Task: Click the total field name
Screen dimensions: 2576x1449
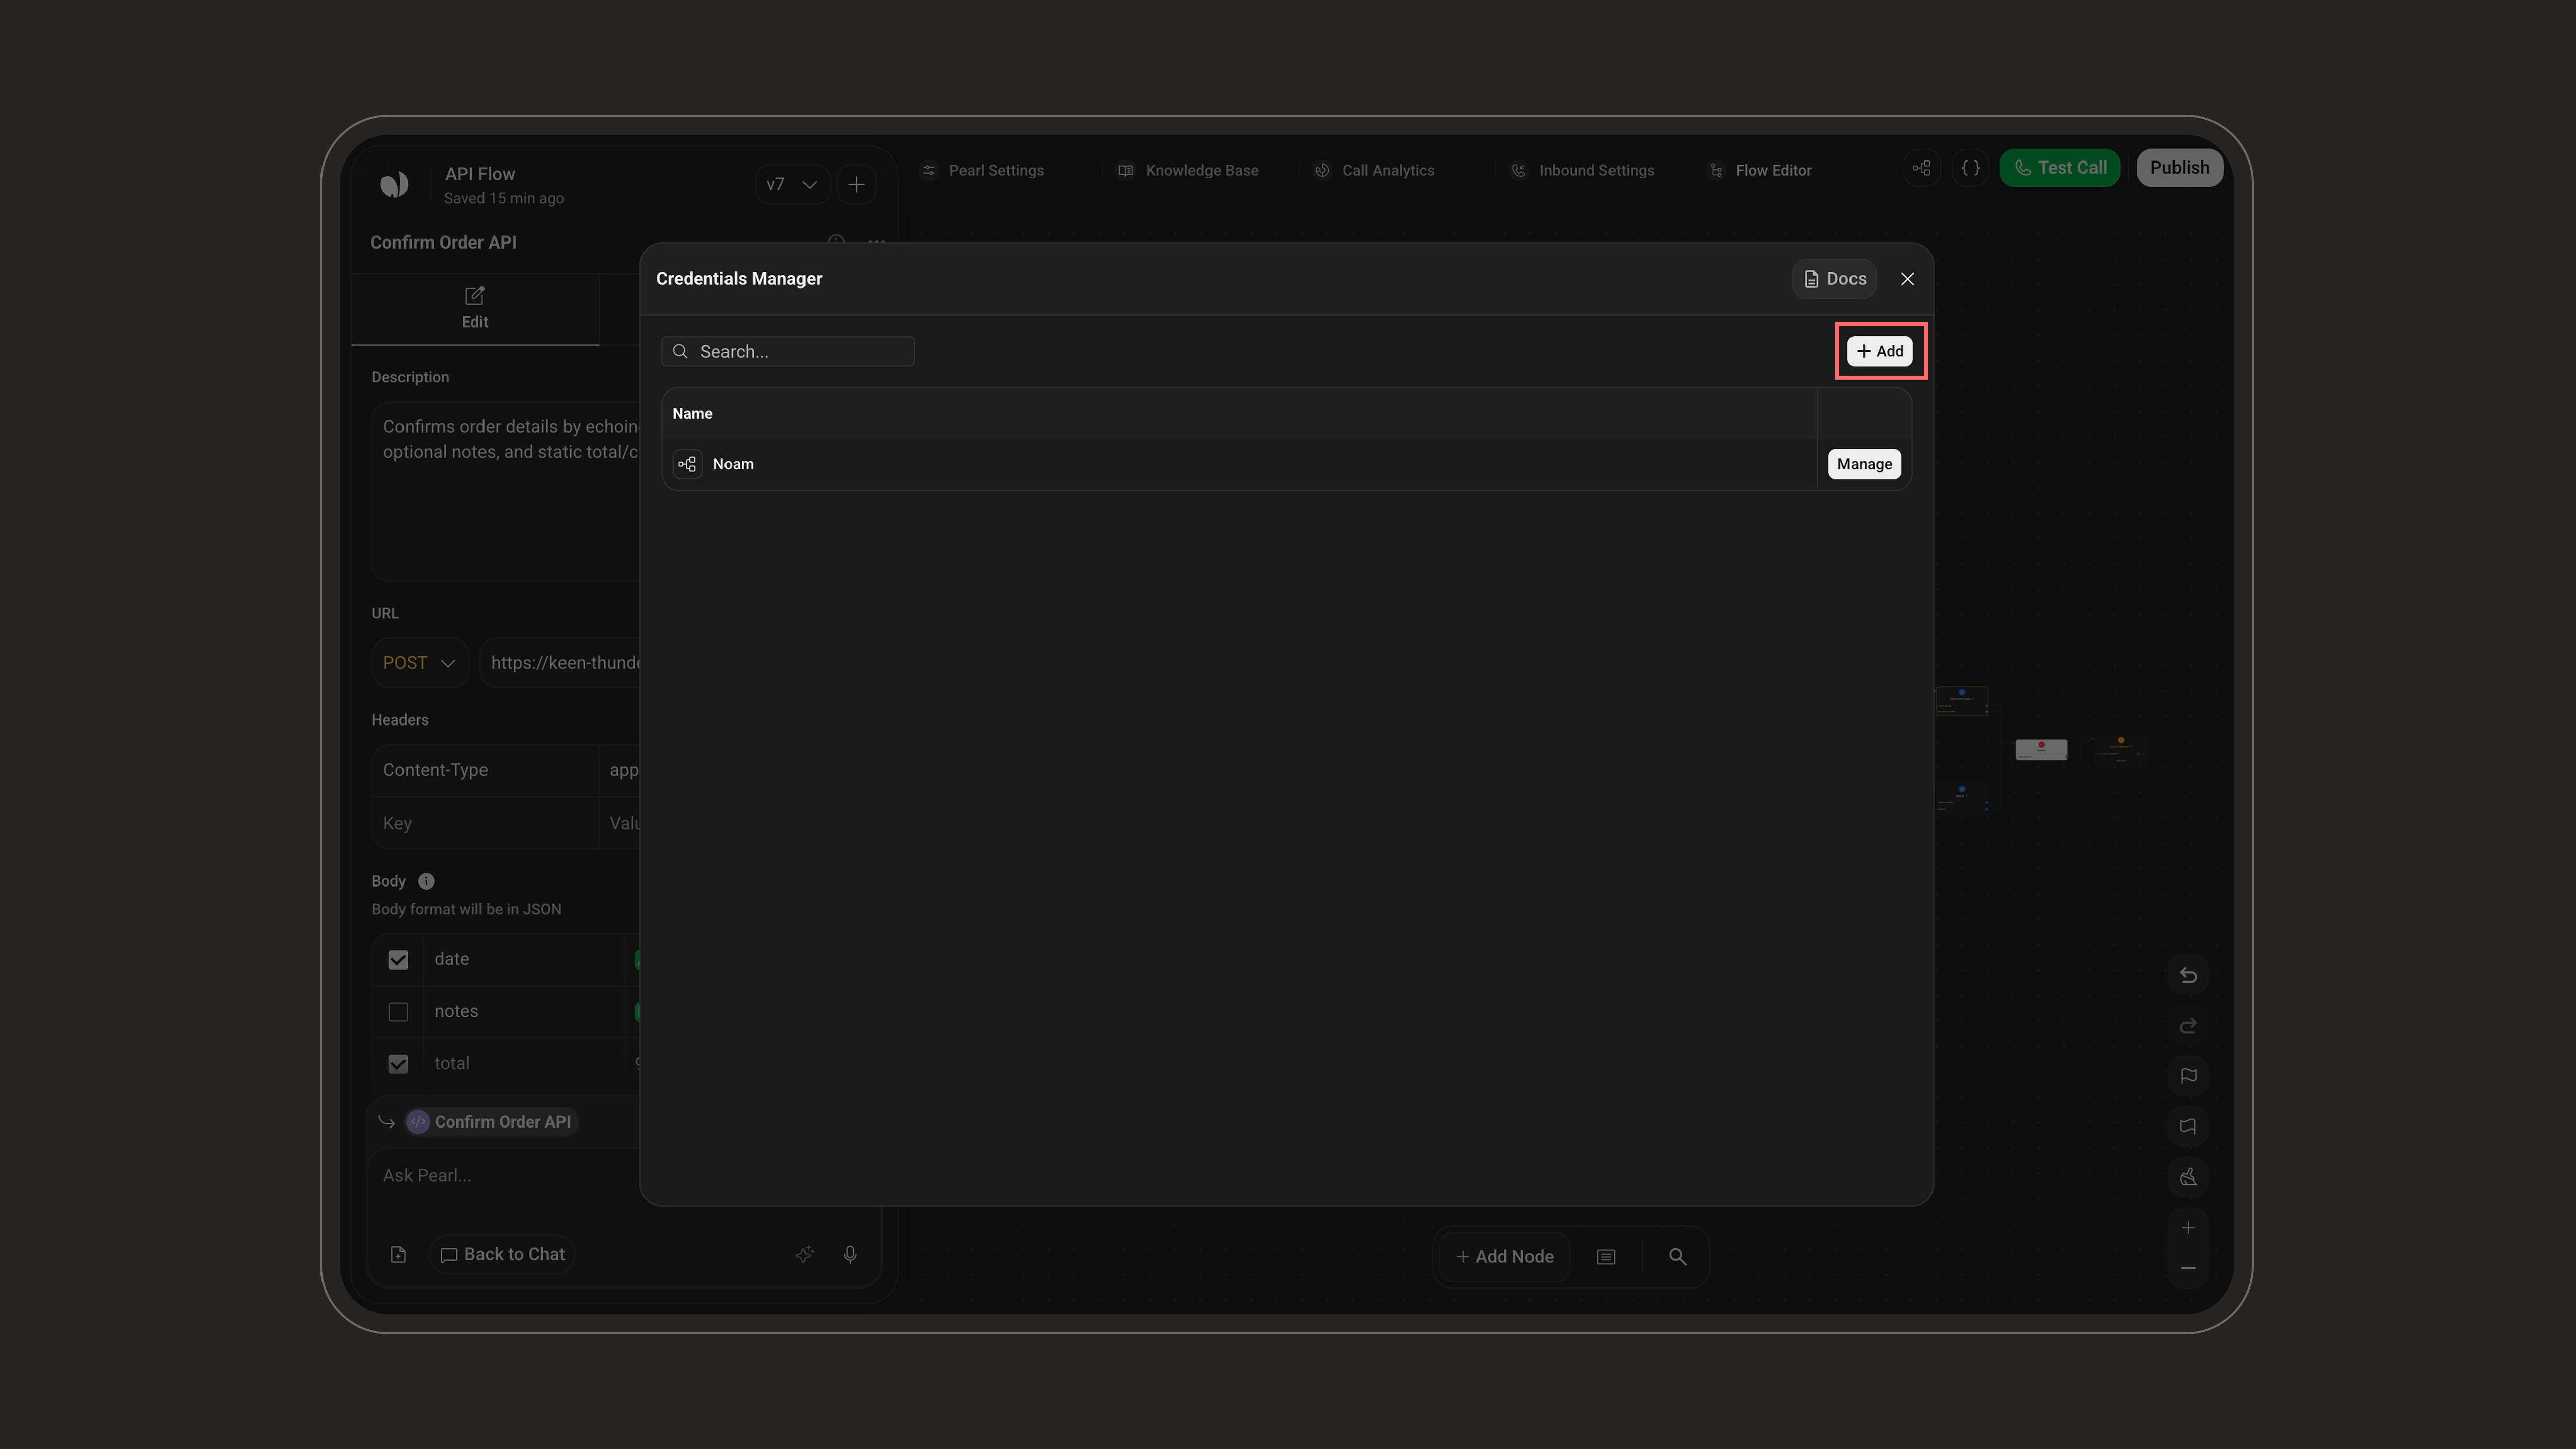Action: [x=451, y=1063]
